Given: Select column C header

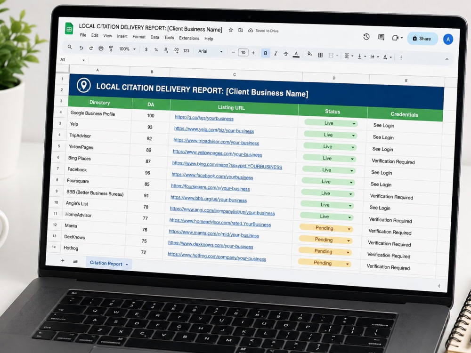Looking at the screenshot, I should (235, 75).
